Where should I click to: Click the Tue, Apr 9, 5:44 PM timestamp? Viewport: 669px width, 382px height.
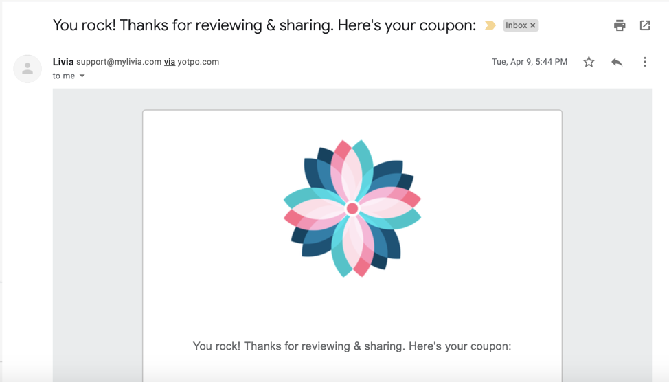point(530,62)
